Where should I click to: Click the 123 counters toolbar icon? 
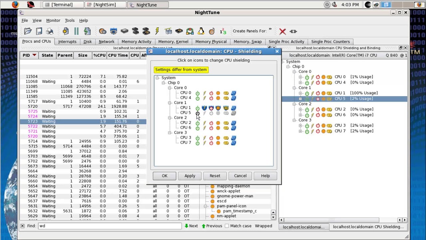tap(223, 31)
